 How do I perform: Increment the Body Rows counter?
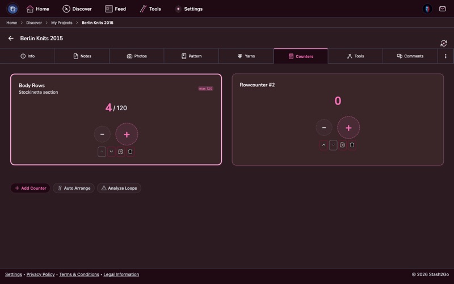(127, 135)
